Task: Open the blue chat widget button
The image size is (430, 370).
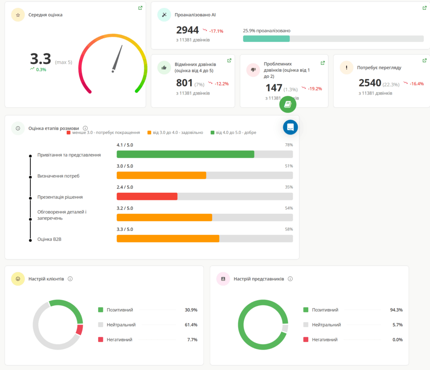Action: pos(290,127)
